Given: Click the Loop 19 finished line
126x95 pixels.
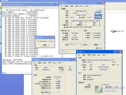Looking at the screenshot, I should coord(21,54).
